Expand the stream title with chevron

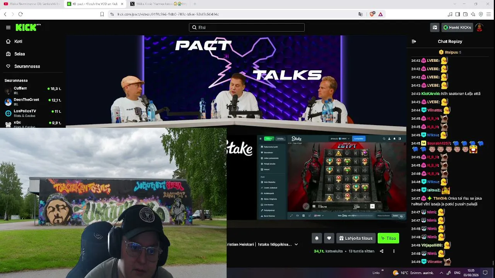(x=296, y=244)
